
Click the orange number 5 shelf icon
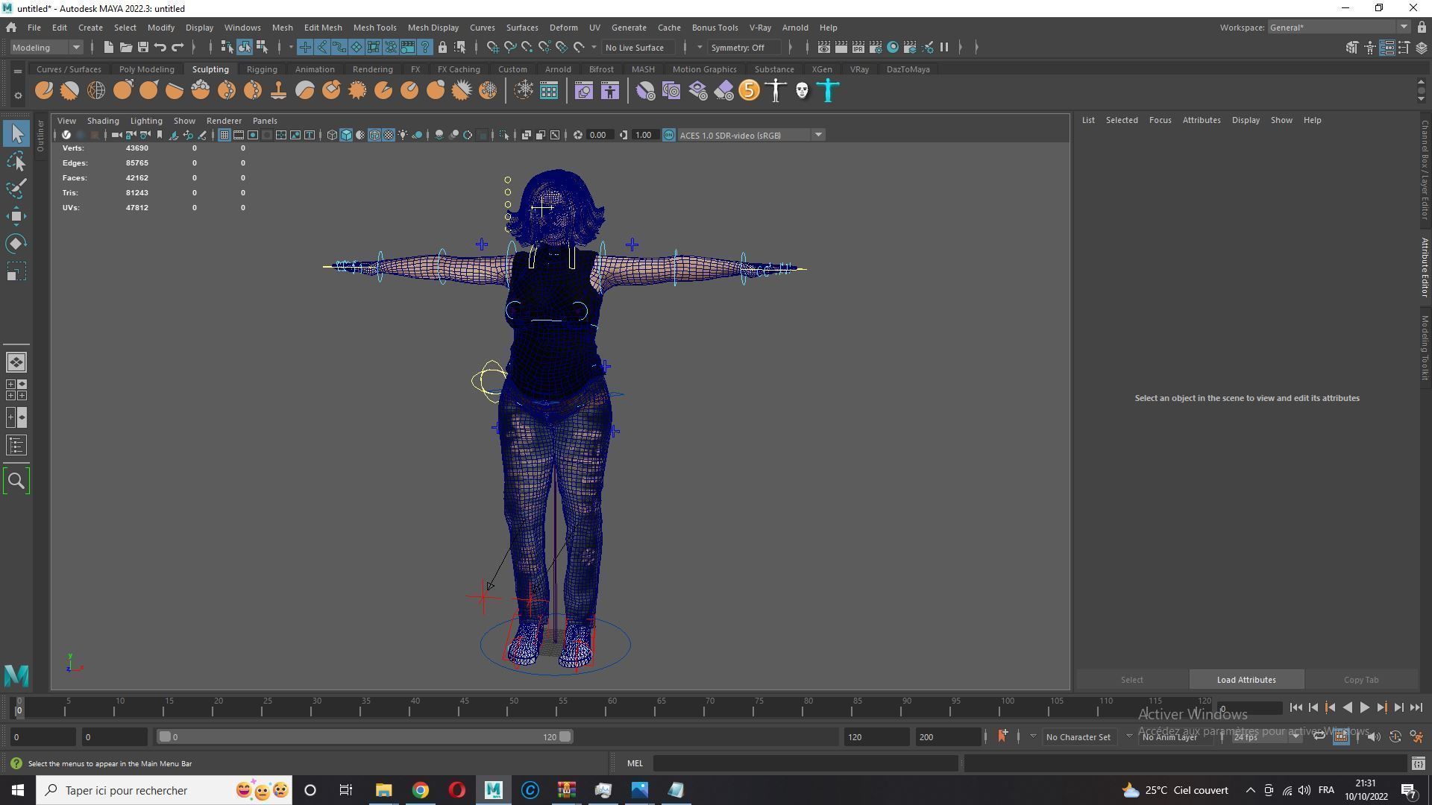pos(750,91)
